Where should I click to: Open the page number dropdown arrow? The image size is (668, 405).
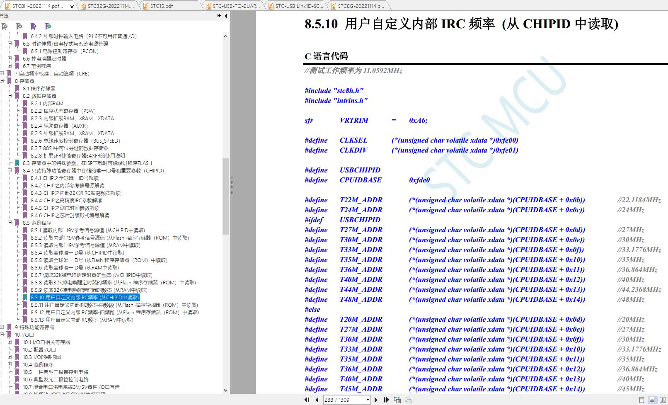(367, 400)
